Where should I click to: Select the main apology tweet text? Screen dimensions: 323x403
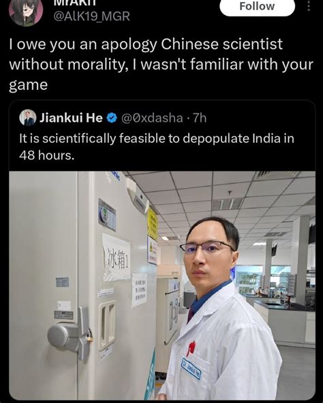click(161, 64)
